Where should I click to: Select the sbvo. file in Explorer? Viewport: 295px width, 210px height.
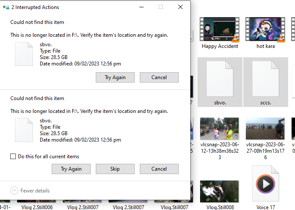coord(220,82)
